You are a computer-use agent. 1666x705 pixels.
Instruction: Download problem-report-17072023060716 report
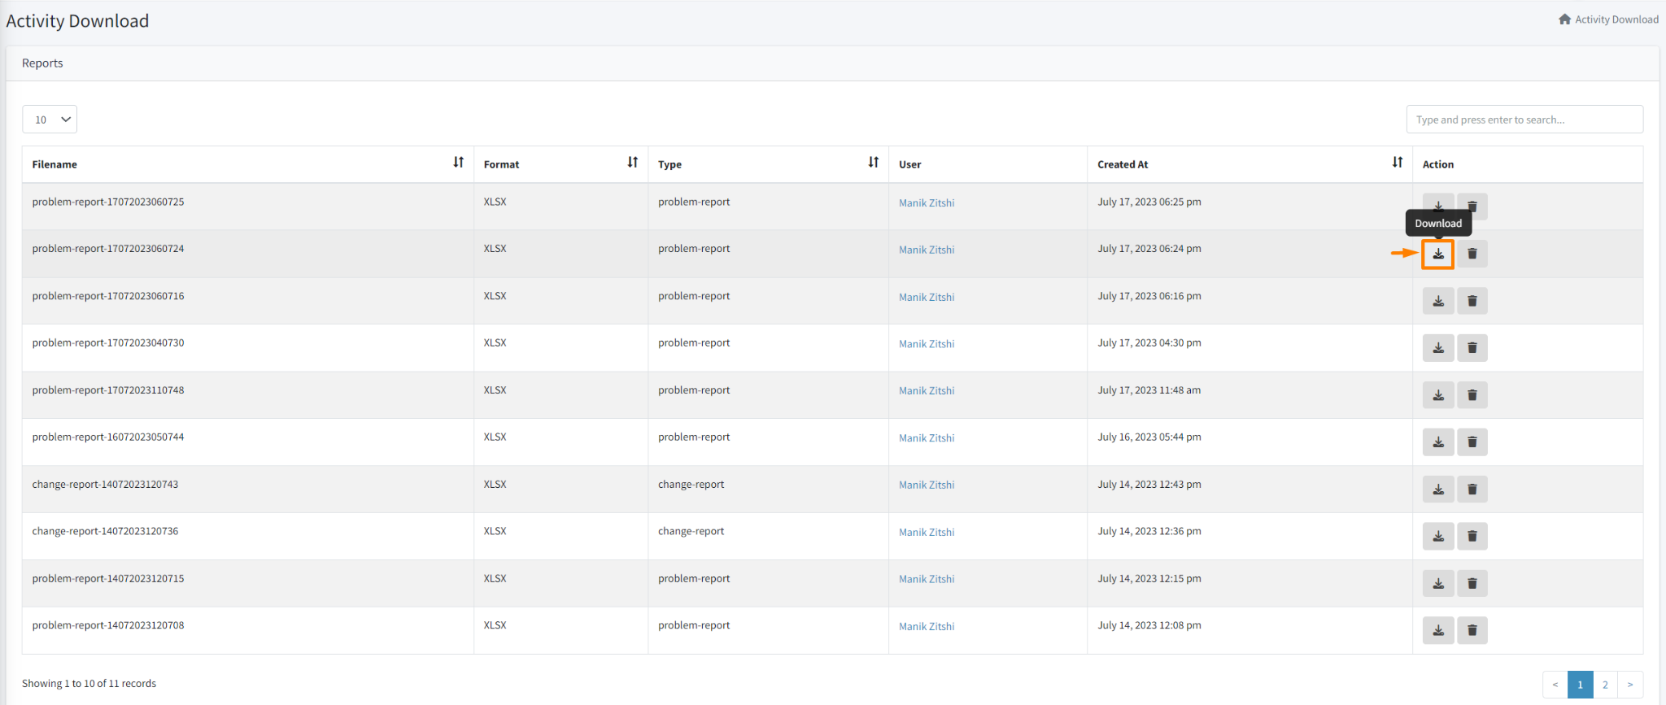tap(1438, 301)
